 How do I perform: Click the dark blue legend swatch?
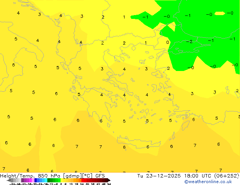(x=36, y=180)
